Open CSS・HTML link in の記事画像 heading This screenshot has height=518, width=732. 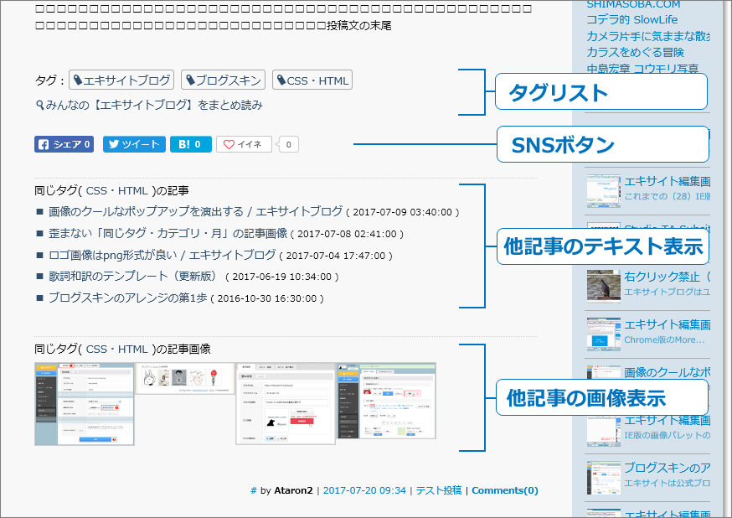[x=116, y=349]
